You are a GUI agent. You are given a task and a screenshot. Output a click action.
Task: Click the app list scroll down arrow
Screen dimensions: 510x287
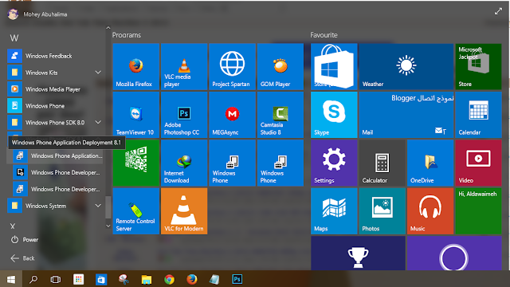tap(108, 226)
